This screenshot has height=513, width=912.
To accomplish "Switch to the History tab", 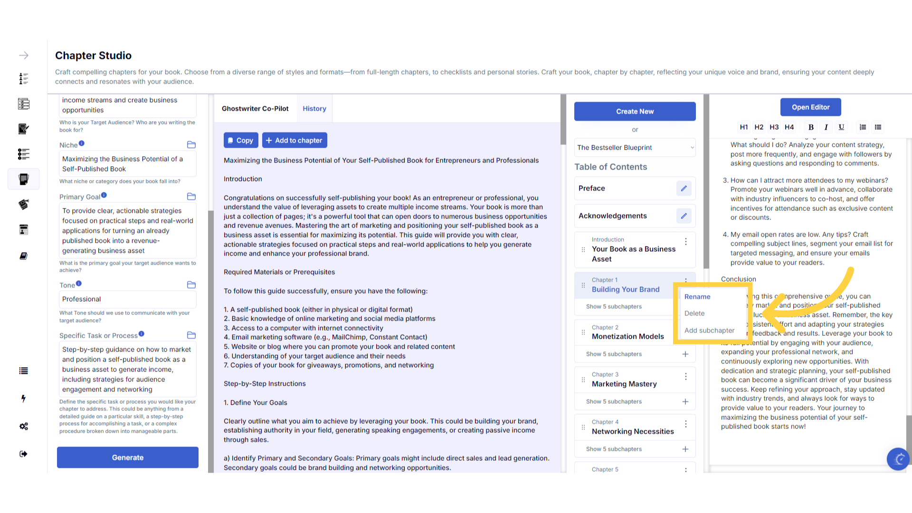I will (x=314, y=108).
